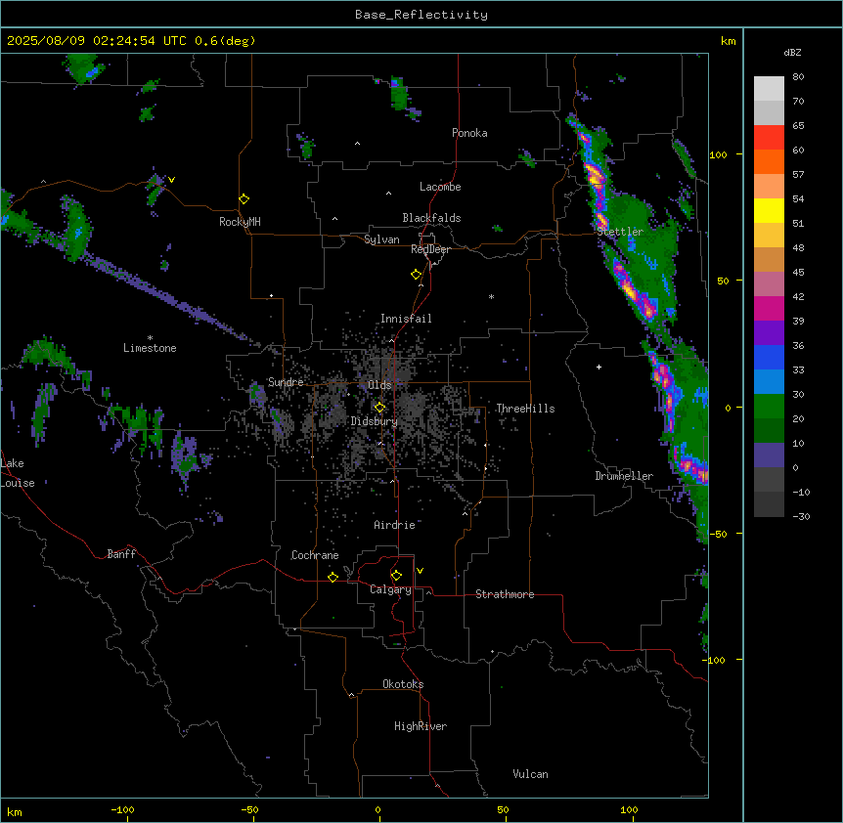Click the yellow diamond marker south of RedDeer
This screenshot has width=843, height=823.
417,275
